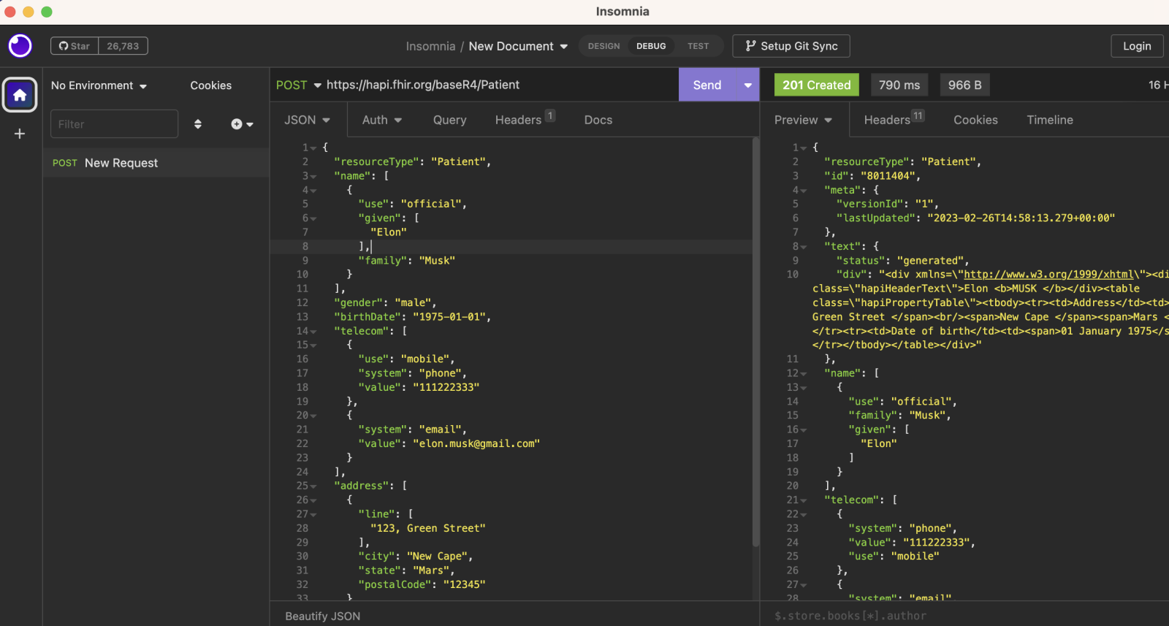Open the home dashboard icon in the sidebar

20,95
